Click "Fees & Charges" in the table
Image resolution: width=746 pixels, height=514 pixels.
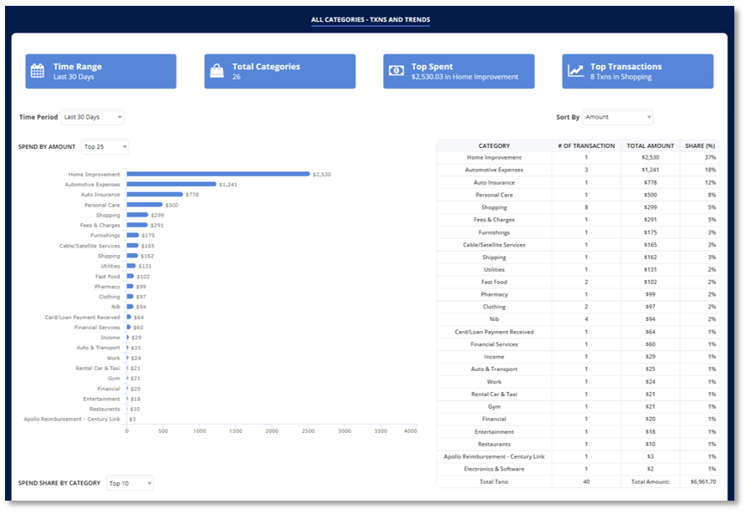coord(494,220)
